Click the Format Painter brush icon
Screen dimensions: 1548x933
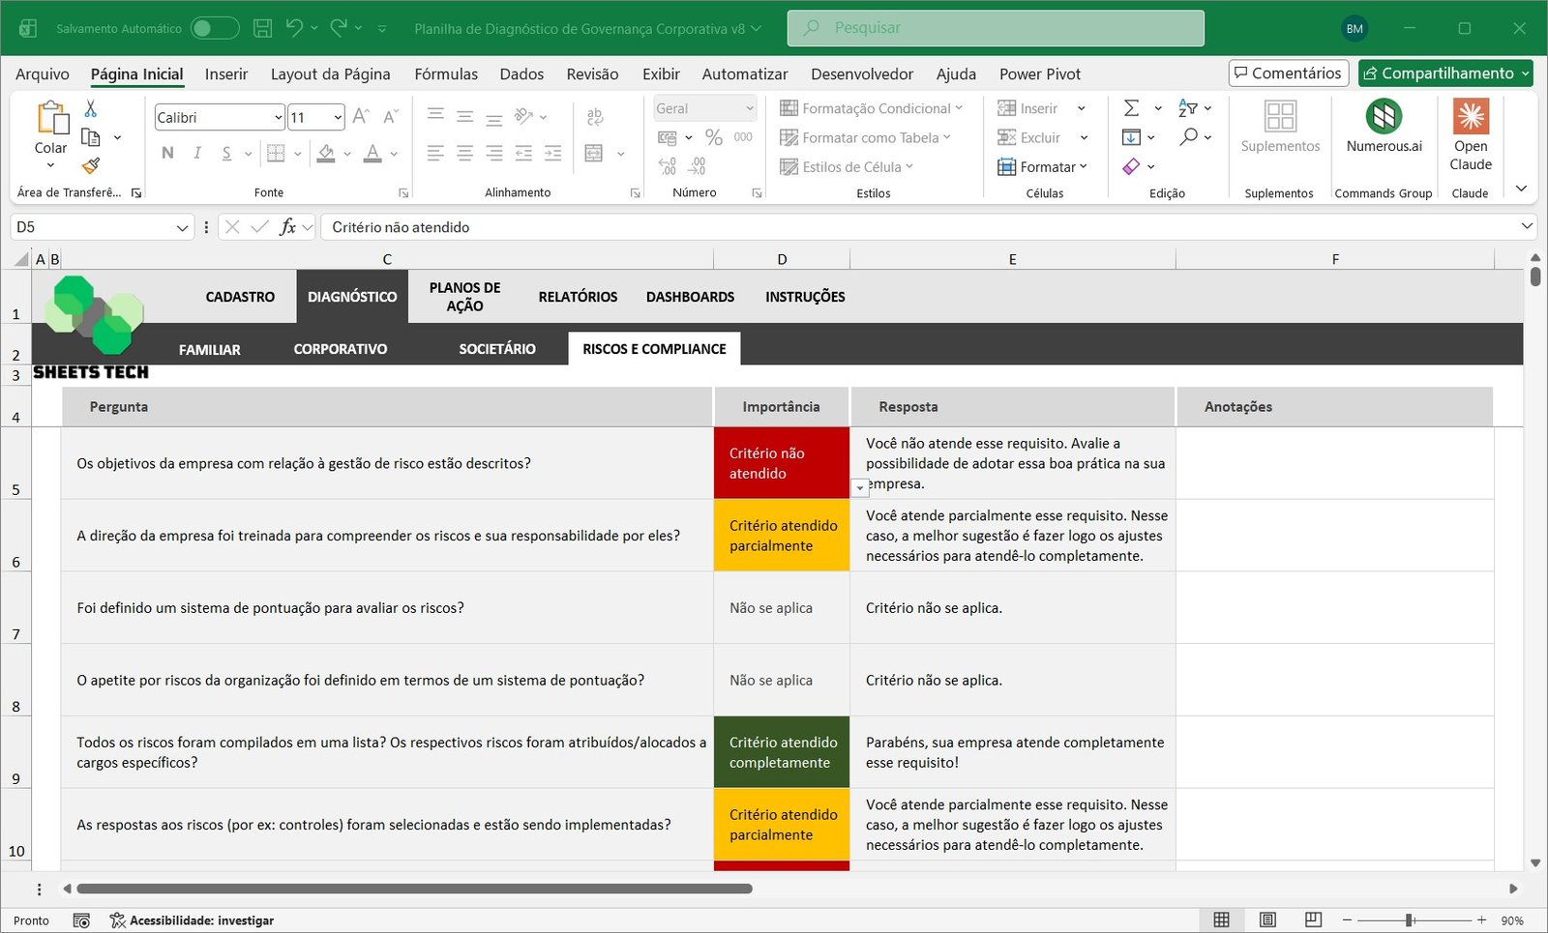click(91, 166)
